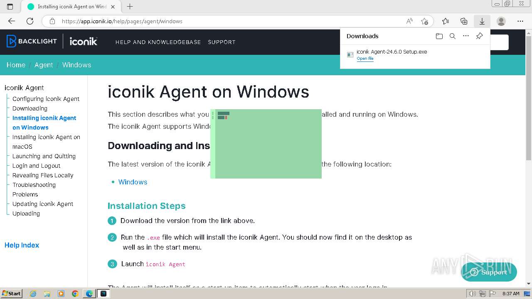Screen dimensions: 532x299
Task: Go to Agent breadcrumb
Action: (44, 65)
